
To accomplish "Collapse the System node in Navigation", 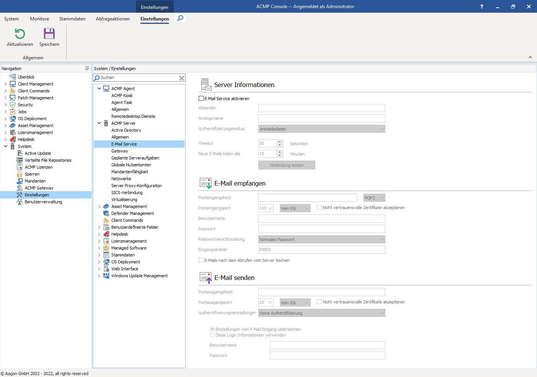I will pos(5,146).
